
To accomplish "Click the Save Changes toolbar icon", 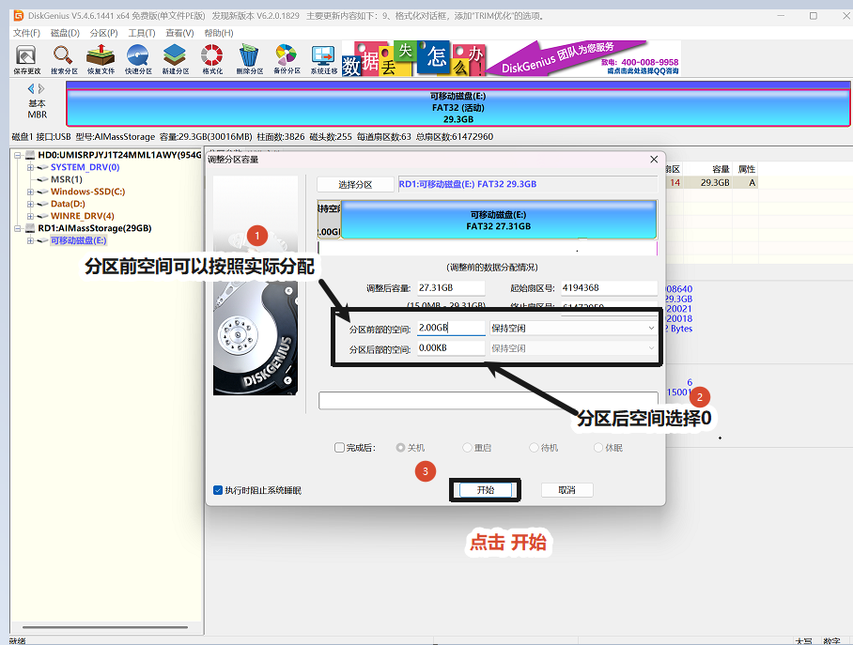I will coord(26,60).
